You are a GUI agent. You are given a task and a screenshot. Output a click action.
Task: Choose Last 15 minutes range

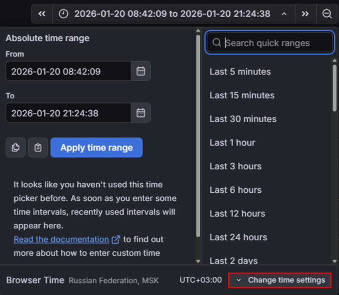point(242,96)
